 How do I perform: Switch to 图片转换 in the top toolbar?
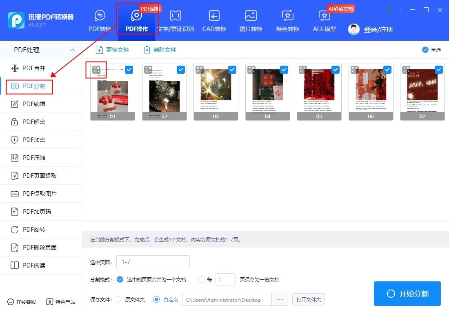(250, 20)
